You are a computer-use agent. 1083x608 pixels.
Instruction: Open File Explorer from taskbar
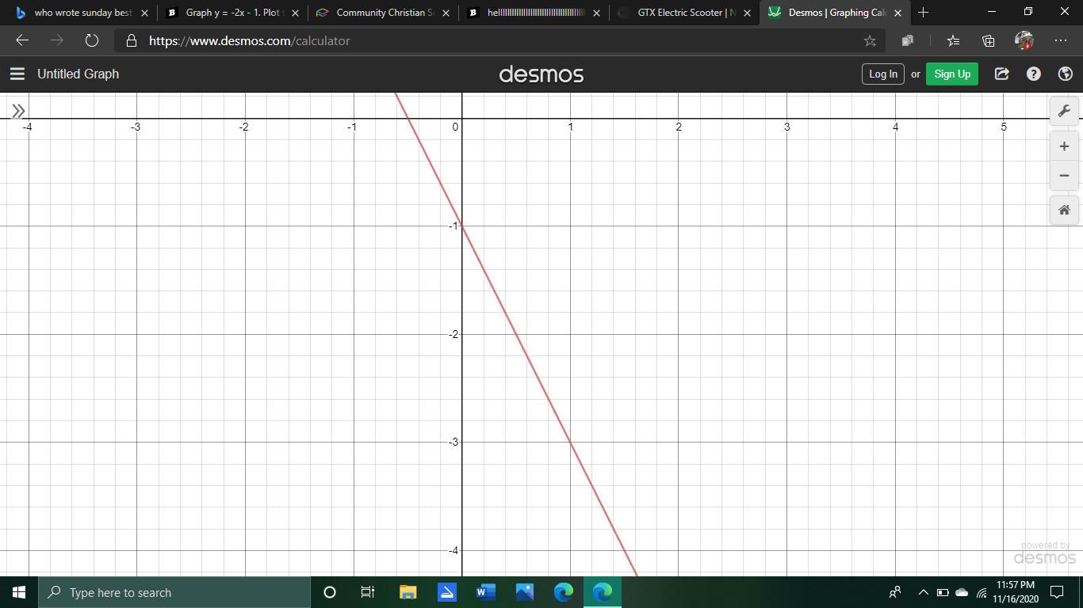coord(408,592)
